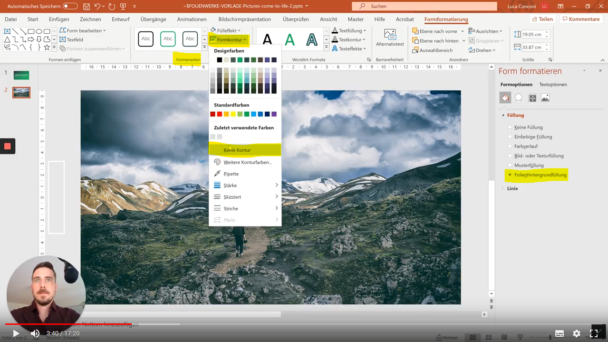The width and height of the screenshot is (608, 342).
Task: Click Notizen in the status bar
Action: pos(447,337)
